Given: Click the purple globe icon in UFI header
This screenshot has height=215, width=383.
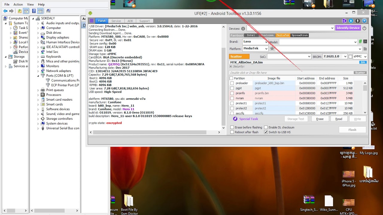Looking at the screenshot, I should coord(344,21).
